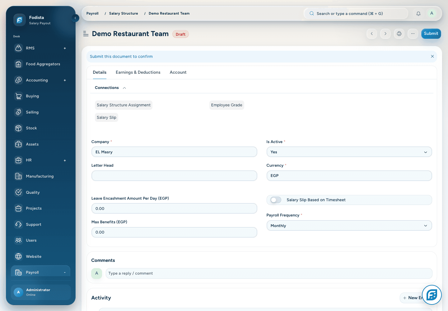This screenshot has height=311, width=448.
Task: Go to previous document arrow
Action: [372, 34]
